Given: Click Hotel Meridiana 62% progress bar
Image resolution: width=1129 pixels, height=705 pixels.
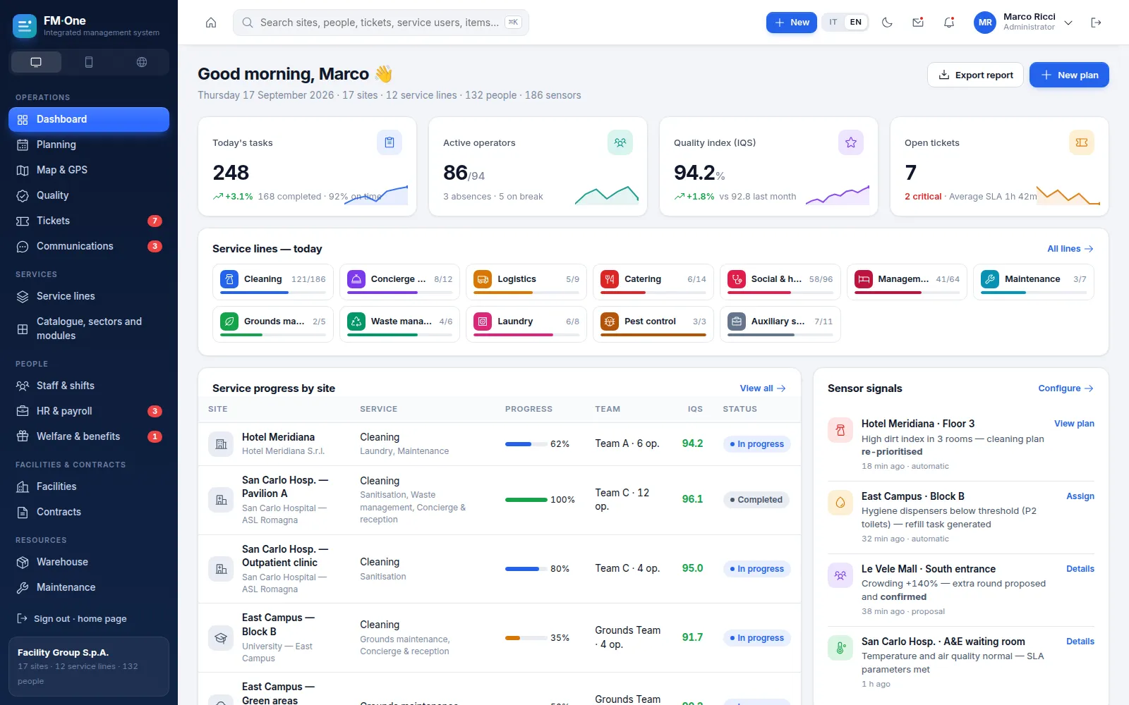Looking at the screenshot, I should tap(526, 444).
